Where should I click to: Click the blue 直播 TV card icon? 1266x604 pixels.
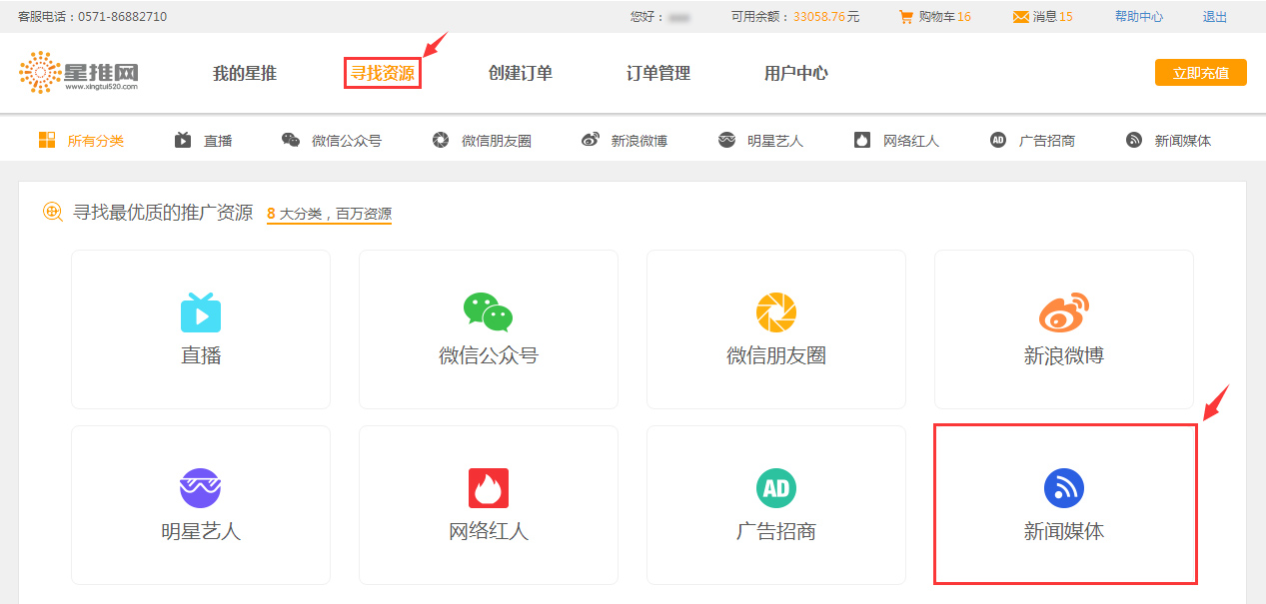click(201, 312)
